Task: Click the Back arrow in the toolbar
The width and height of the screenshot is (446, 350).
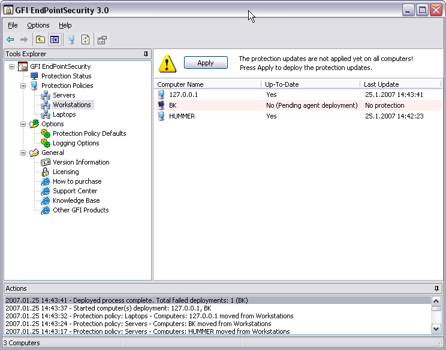Action: (10, 40)
